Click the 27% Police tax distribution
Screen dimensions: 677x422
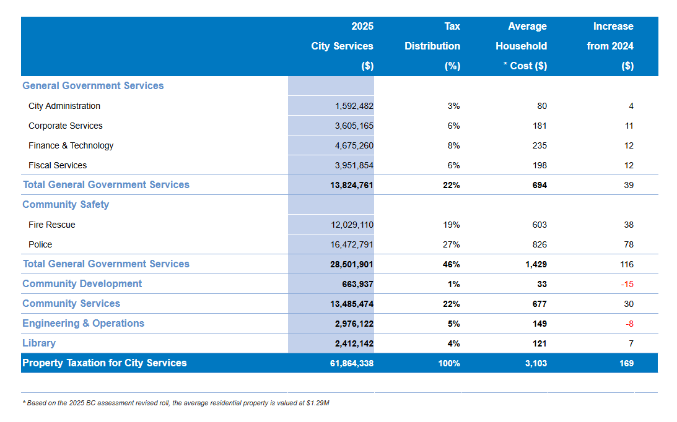451,244
